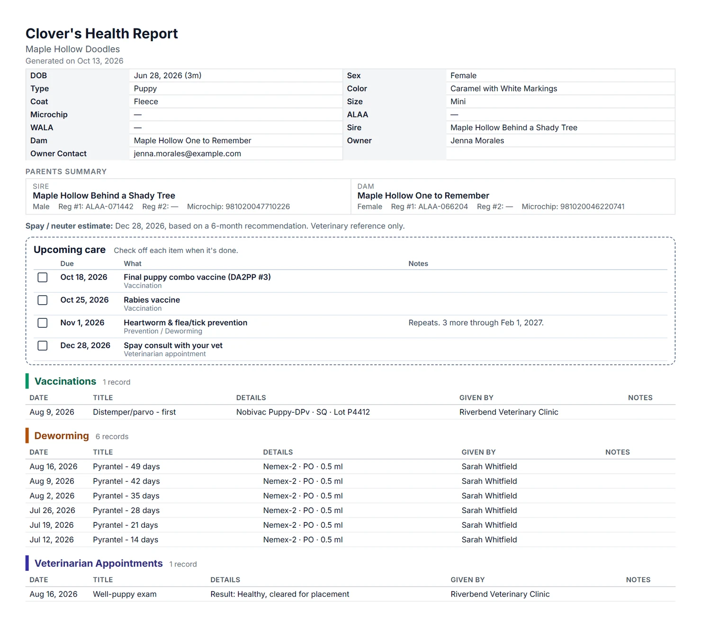Select dam registration ALAA-066204
The width and height of the screenshot is (701, 623).
443,207
